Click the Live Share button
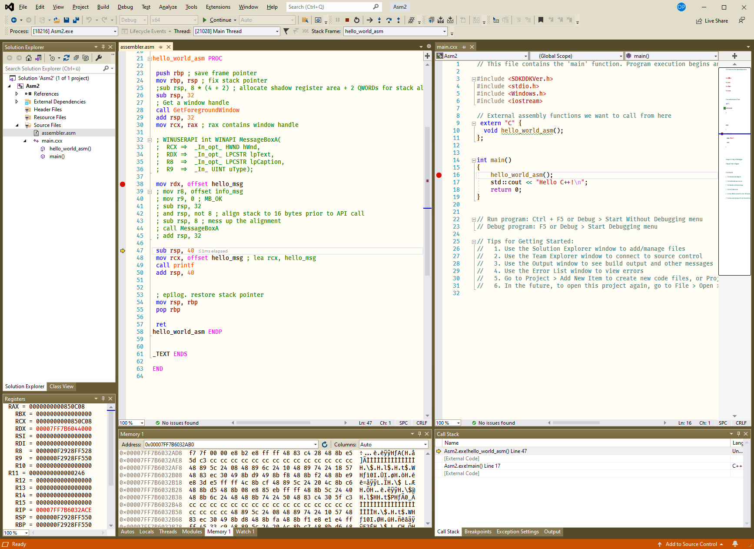 click(x=712, y=21)
